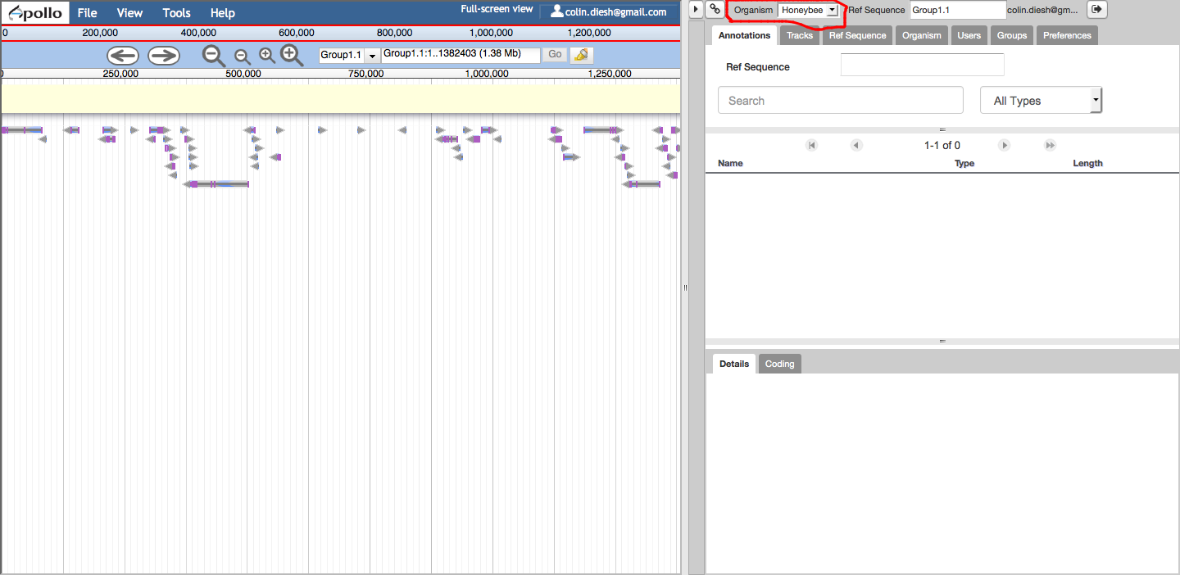Click the large zoom-in magnifier

(293, 55)
